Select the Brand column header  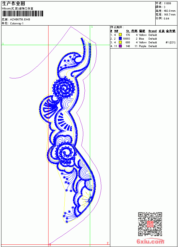pyautogui.click(x=152, y=31)
